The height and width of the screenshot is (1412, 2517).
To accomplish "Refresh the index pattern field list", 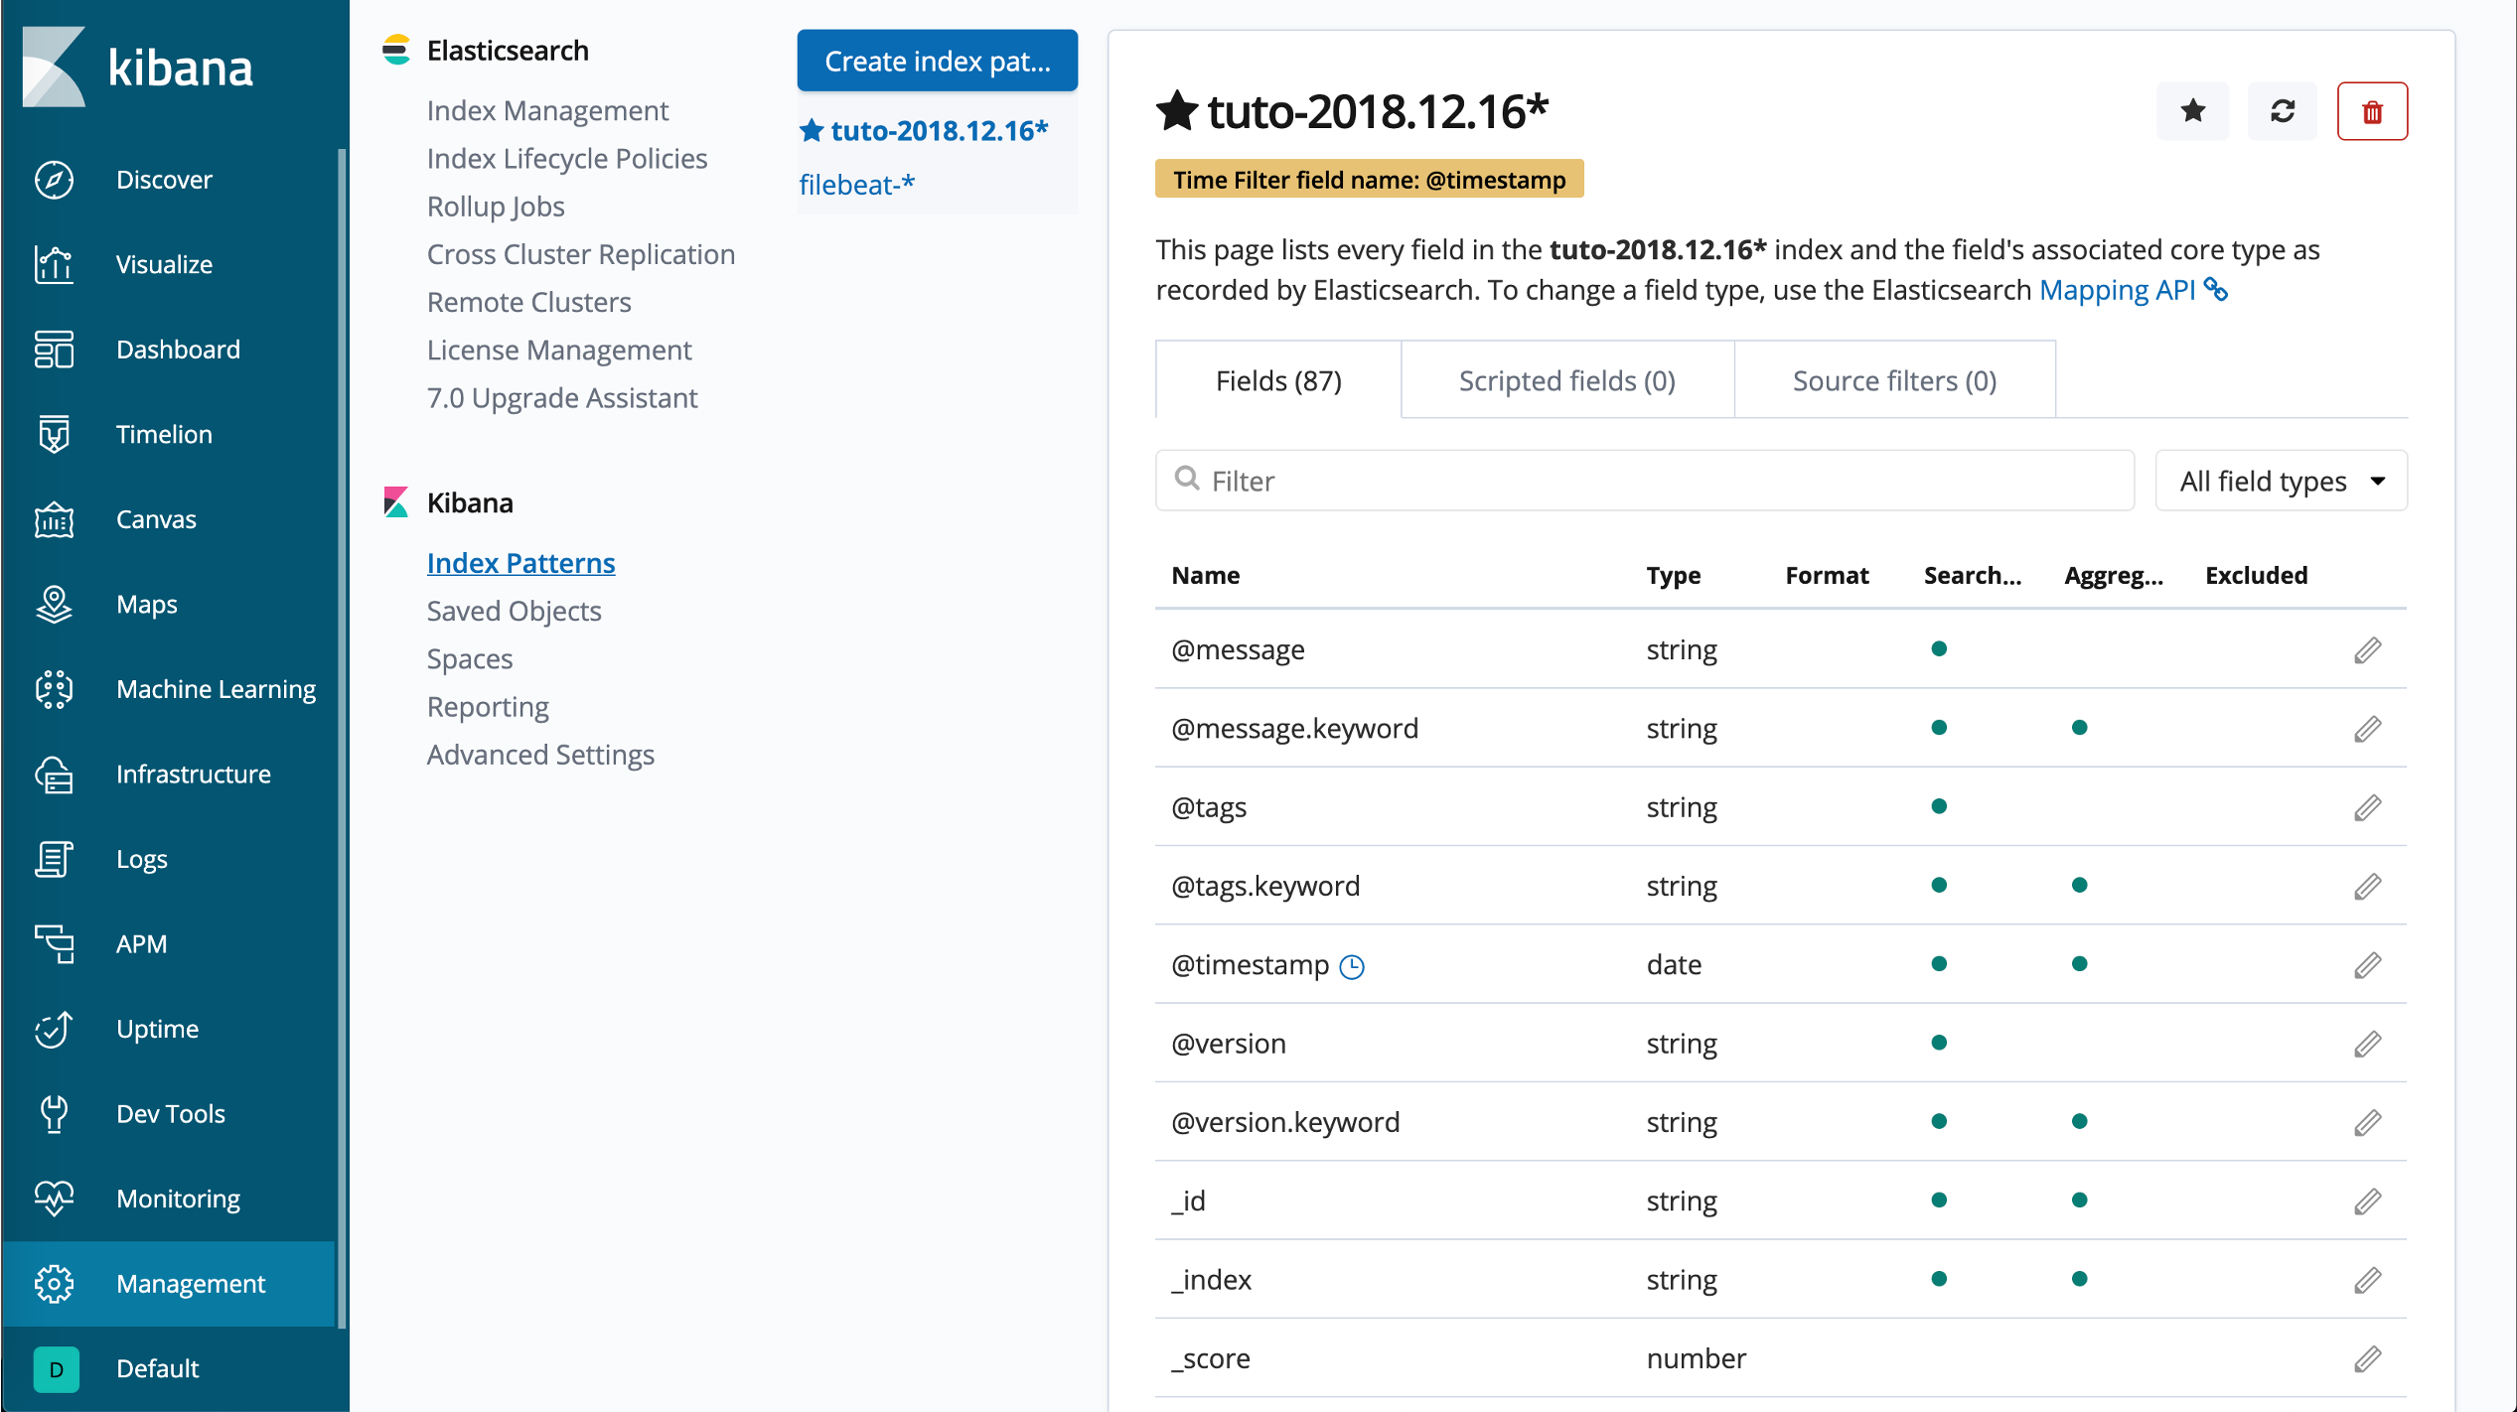I will click(2282, 111).
